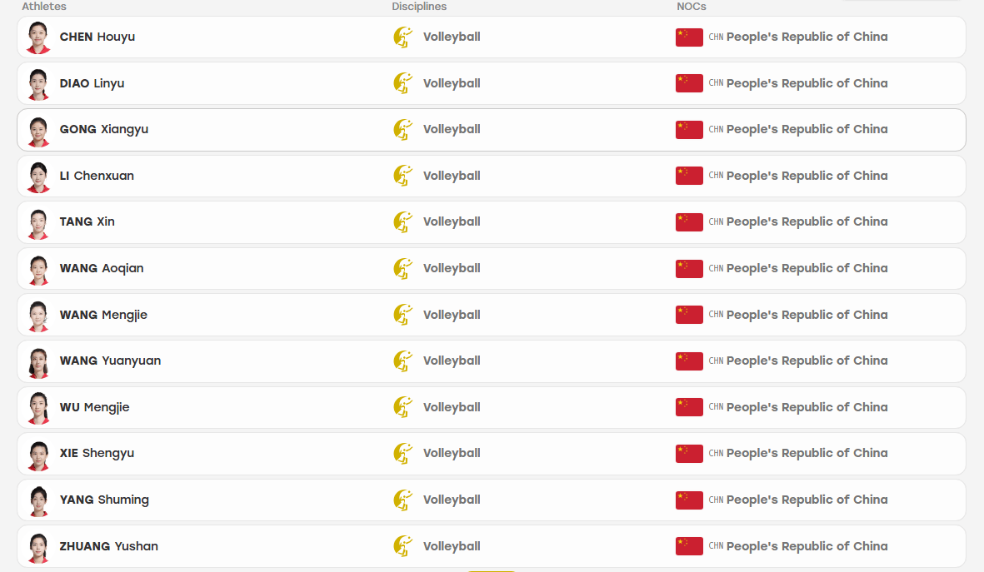Click the China flag in GONG Xiangyu's row
984x572 pixels.
[x=689, y=130]
